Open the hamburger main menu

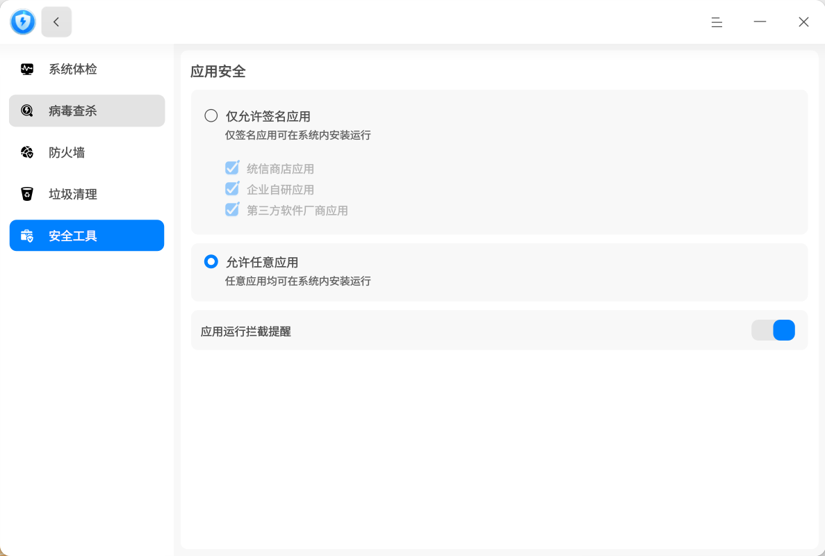tap(717, 22)
